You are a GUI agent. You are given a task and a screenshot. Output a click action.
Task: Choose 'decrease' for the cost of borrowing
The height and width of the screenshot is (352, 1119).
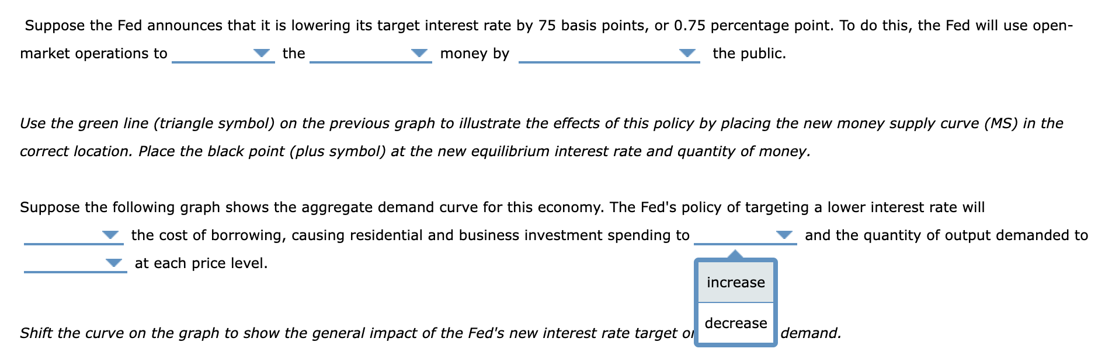pyautogui.click(x=735, y=322)
